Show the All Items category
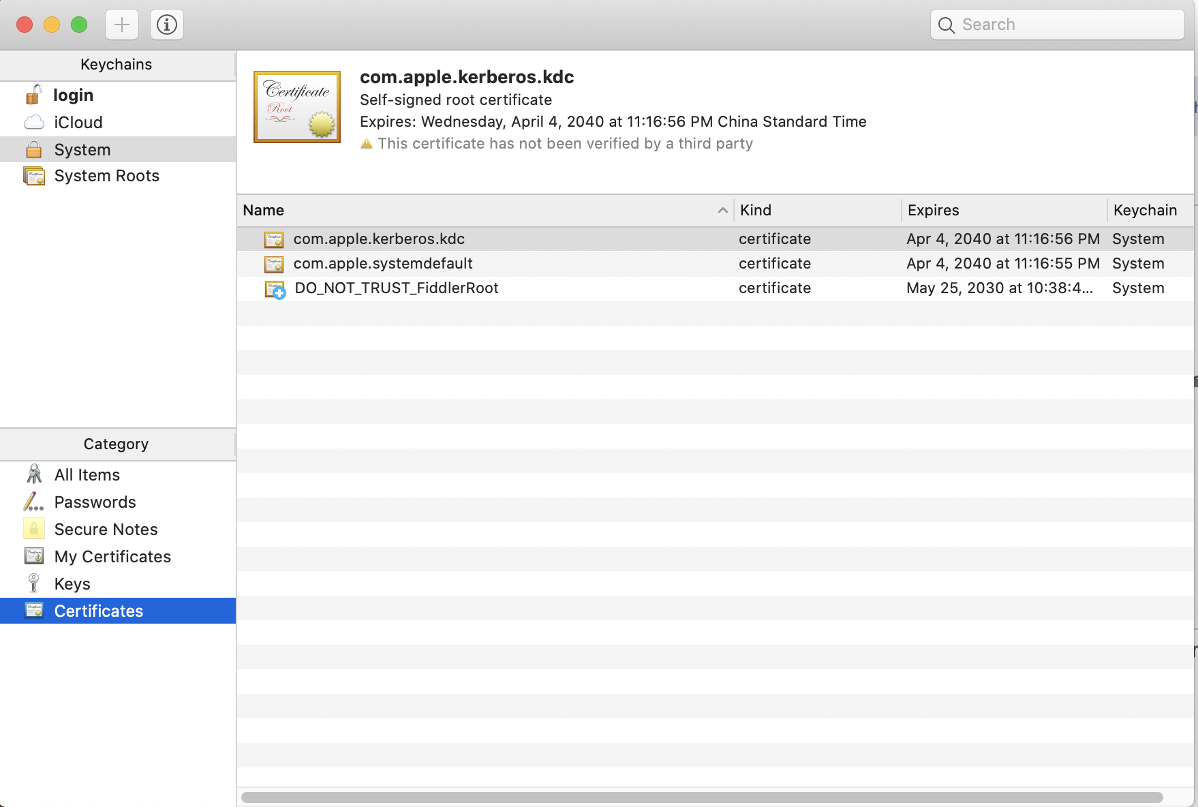Image resolution: width=1198 pixels, height=807 pixels. tap(87, 475)
